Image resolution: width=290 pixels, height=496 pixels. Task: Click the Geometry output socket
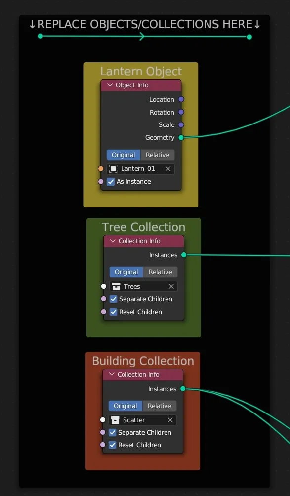181,138
